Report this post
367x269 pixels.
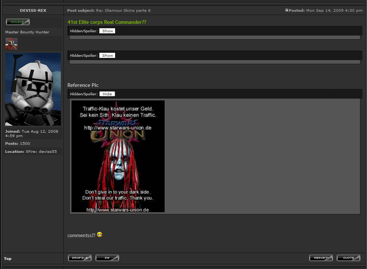pyautogui.click(x=321, y=258)
